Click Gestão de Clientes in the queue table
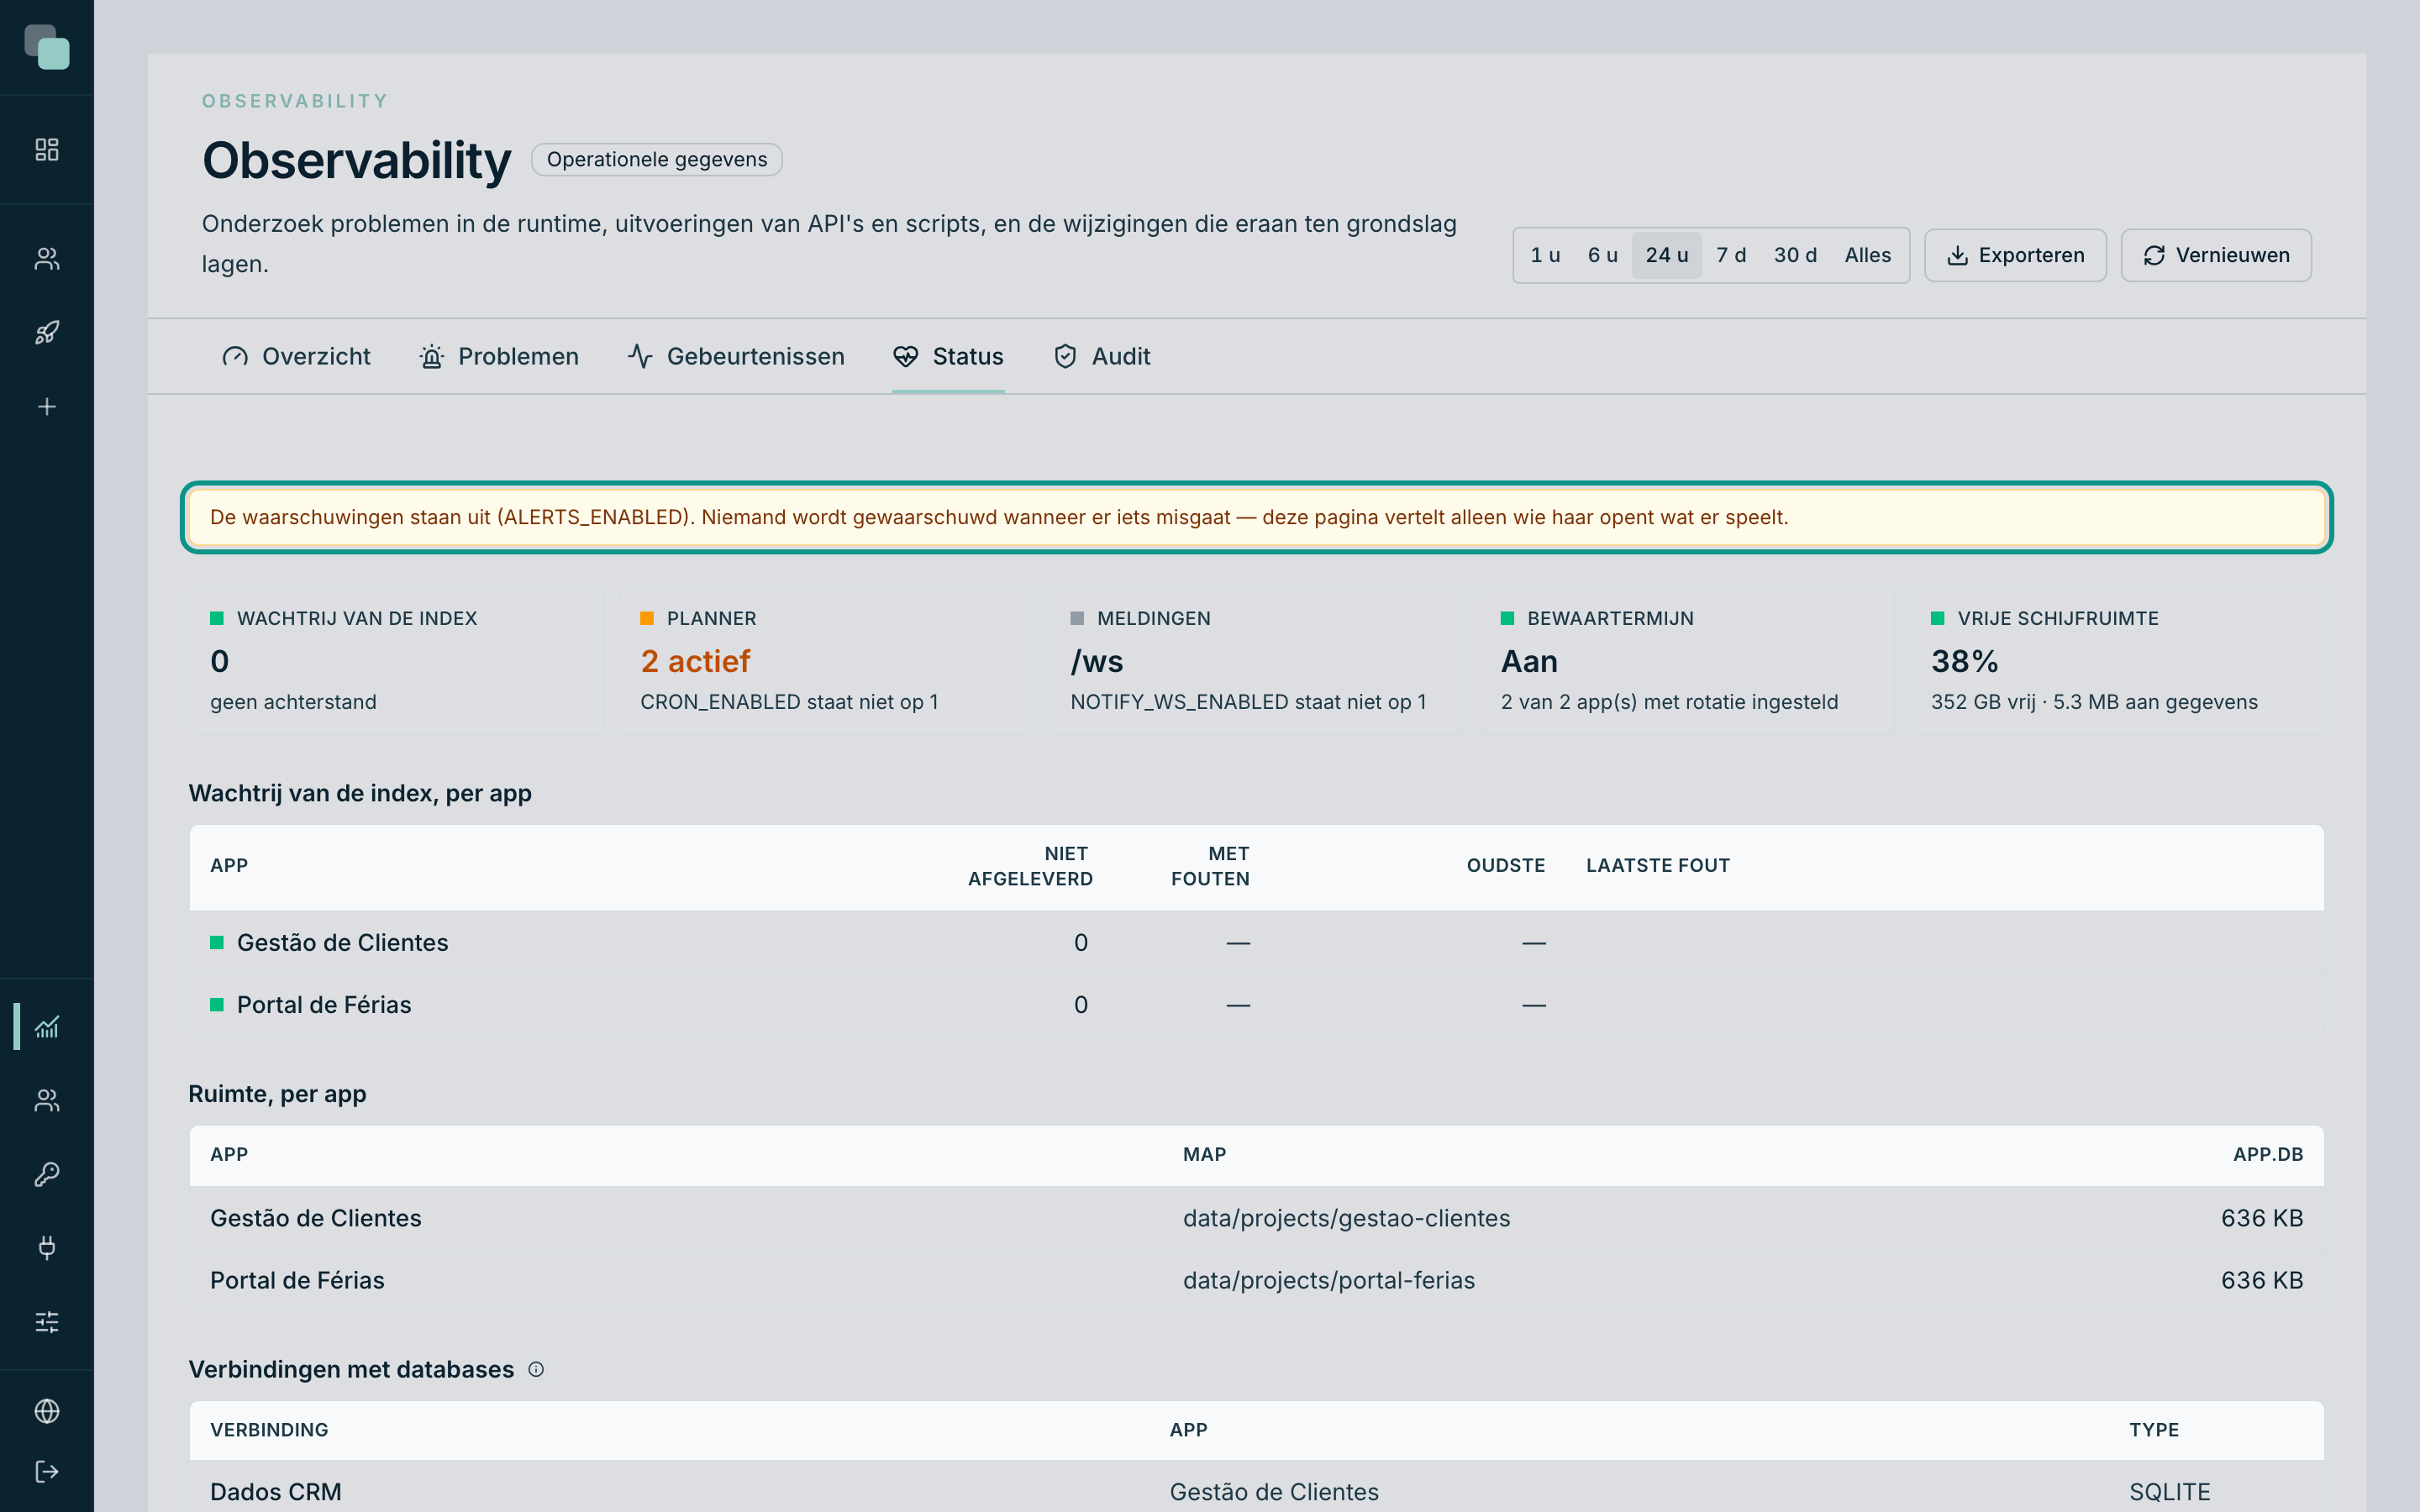This screenshot has height=1512, width=2420. pos(342,943)
